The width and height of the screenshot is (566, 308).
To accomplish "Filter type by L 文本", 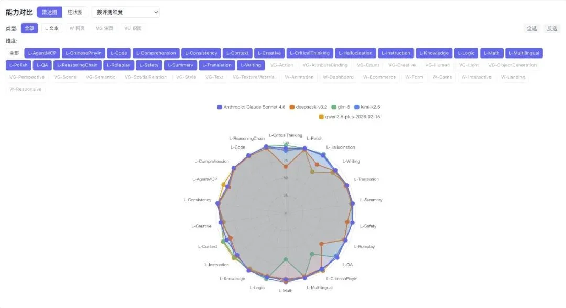I will (x=52, y=28).
